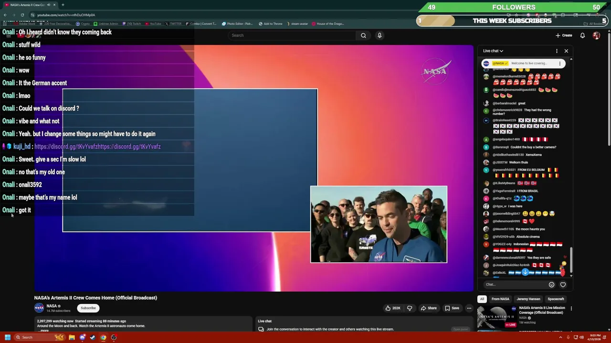Share the Artemis II broadcast
611x343 pixels.
(x=429, y=308)
